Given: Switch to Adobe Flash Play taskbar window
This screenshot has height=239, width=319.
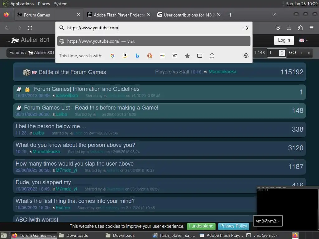Looking at the screenshot, I should (221, 235).
